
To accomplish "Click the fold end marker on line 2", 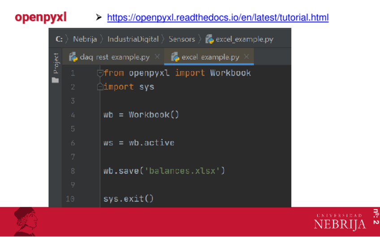I will 100,87.
